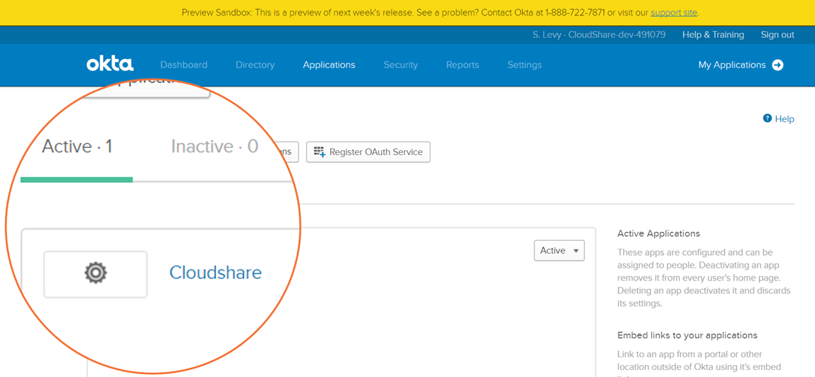Viewport: 815px width, 377px height.
Task: Click Register OAuth Service button
Action: [368, 152]
